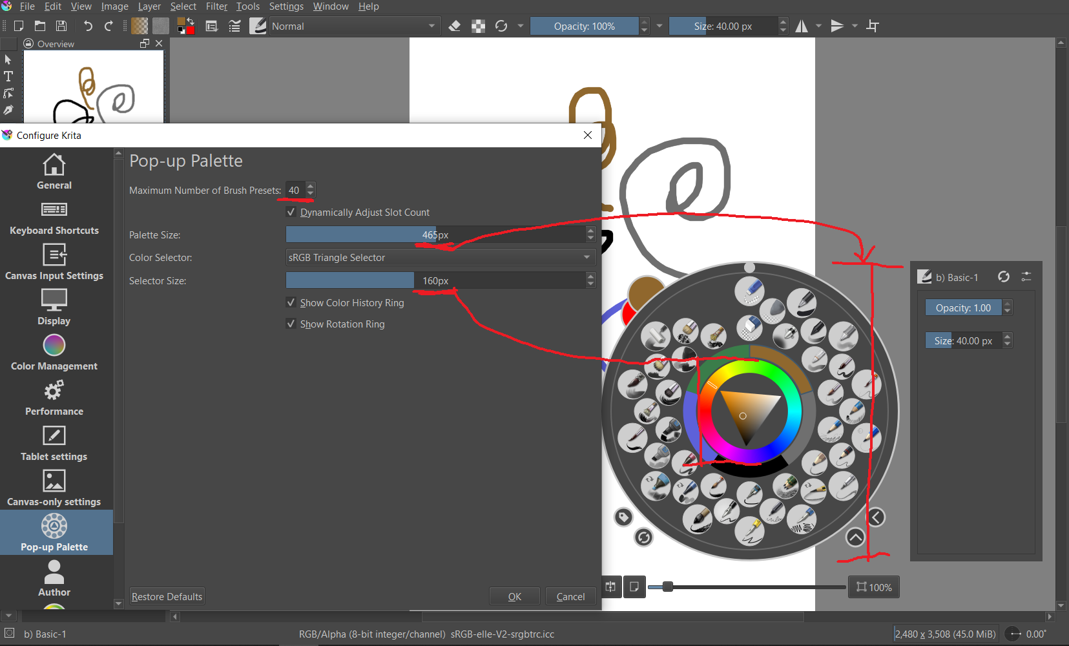The height and width of the screenshot is (646, 1069).
Task: Expand the Color Selector dropdown
Action: [439, 258]
